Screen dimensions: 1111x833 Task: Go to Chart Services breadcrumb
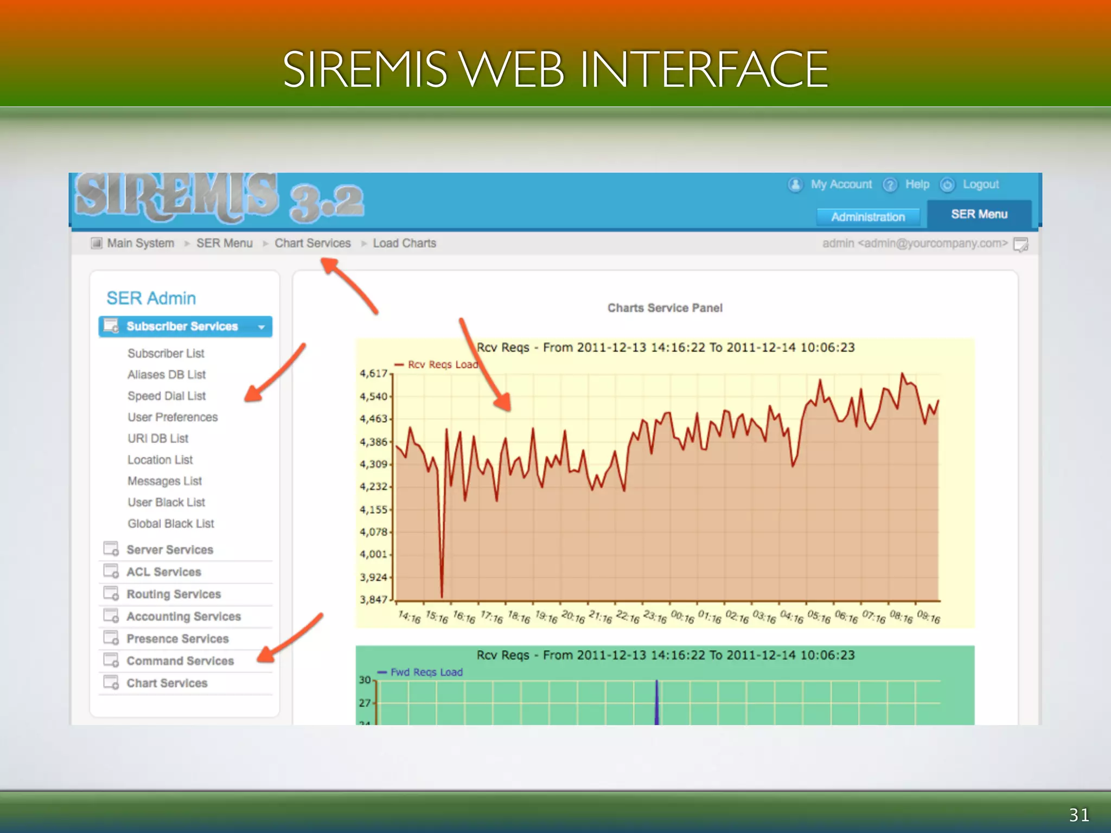(x=312, y=243)
